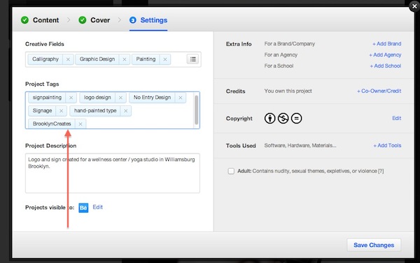
Task: Remove the BrooklynCreates project tag
Action: coord(80,124)
